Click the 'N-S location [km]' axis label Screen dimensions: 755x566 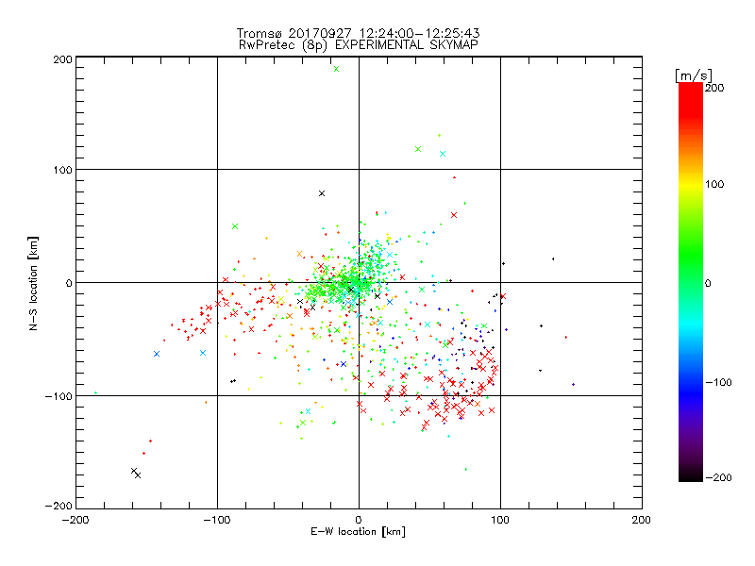[x=33, y=283]
